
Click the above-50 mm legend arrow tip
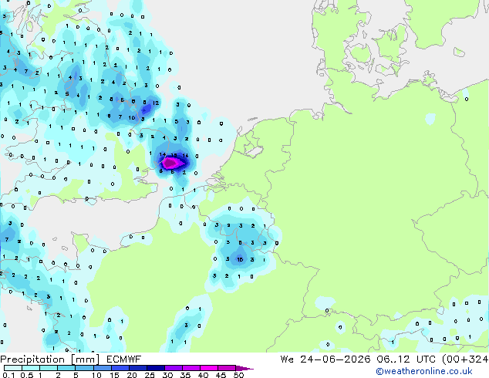click(244, 368)
